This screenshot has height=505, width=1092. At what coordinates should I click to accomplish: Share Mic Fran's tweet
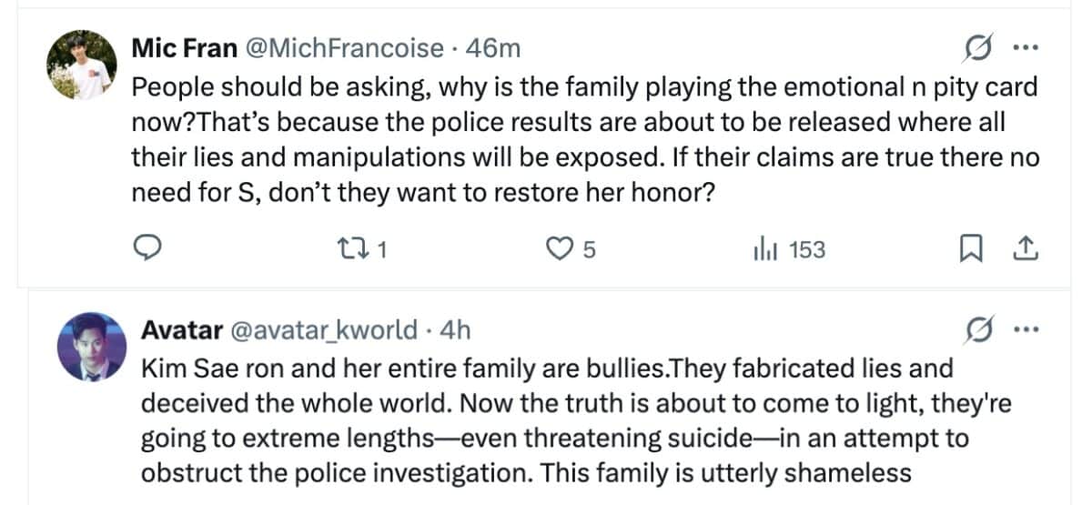[x=1024, y=247]
